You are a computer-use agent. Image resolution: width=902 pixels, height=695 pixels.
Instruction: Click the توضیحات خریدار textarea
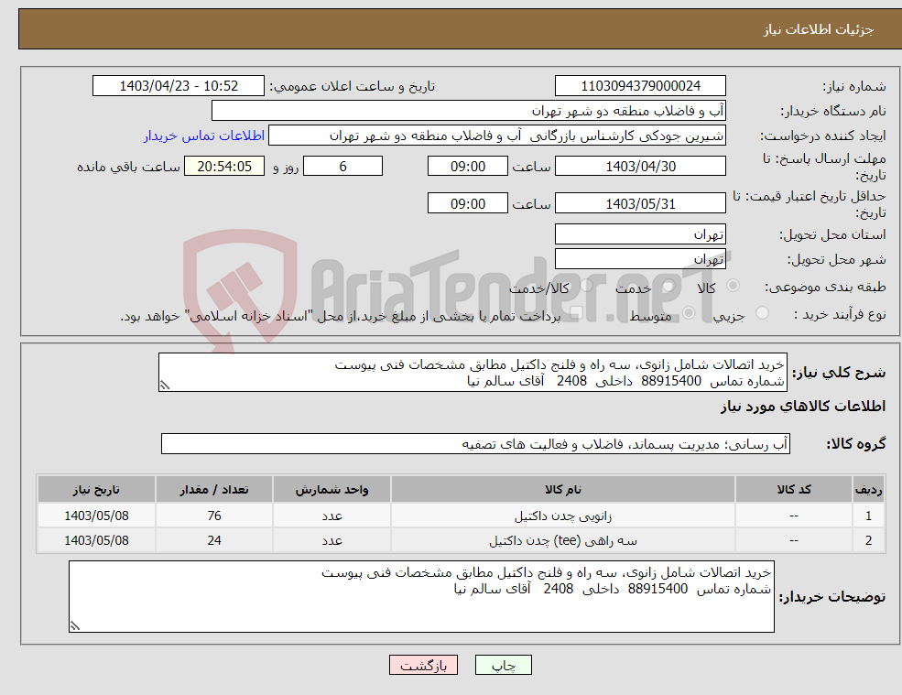click(x=421, y=597)
